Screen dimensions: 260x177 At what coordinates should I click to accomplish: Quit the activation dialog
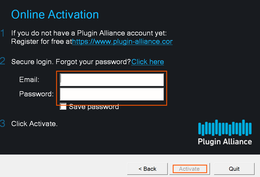(234, 169)
